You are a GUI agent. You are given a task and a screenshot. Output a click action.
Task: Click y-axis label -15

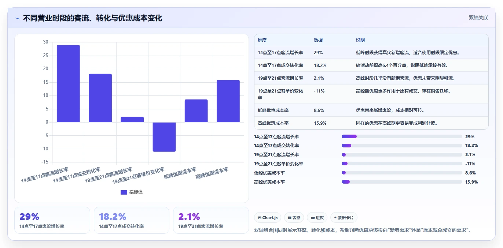[44, 162]
